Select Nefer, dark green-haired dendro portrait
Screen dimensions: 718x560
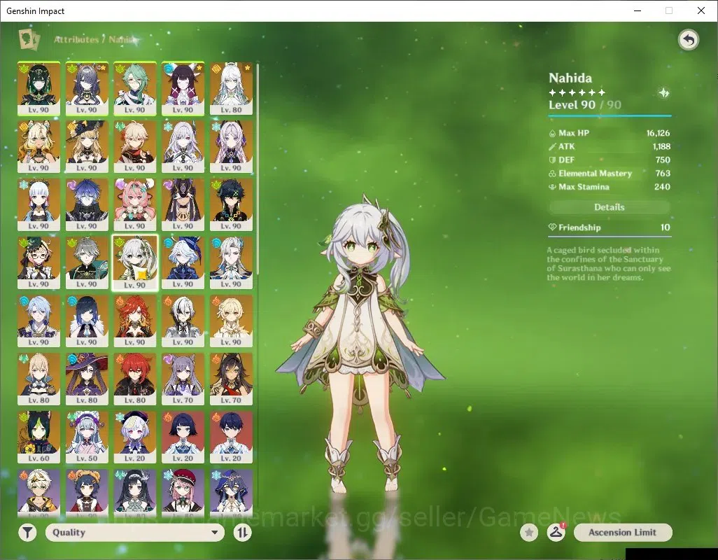(39, 89)
